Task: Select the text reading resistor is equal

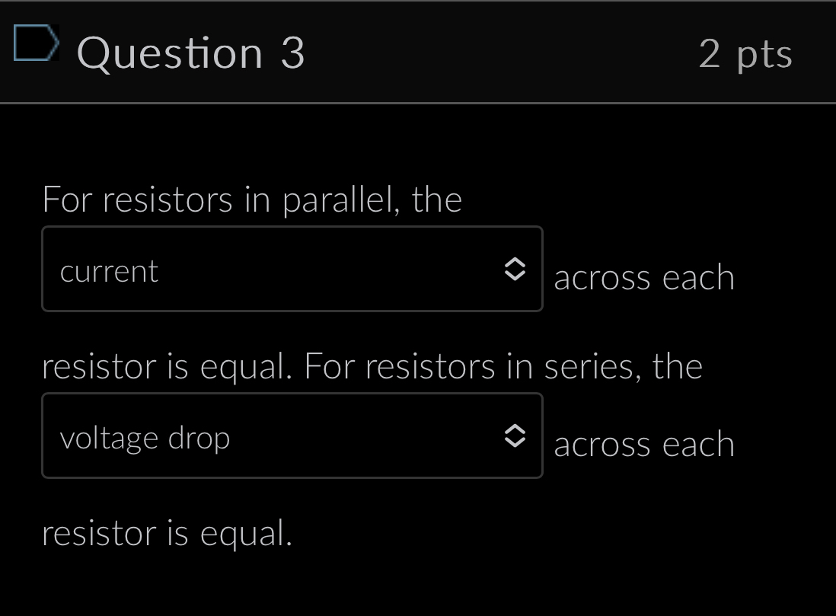Action: click(x=169, y=534)
